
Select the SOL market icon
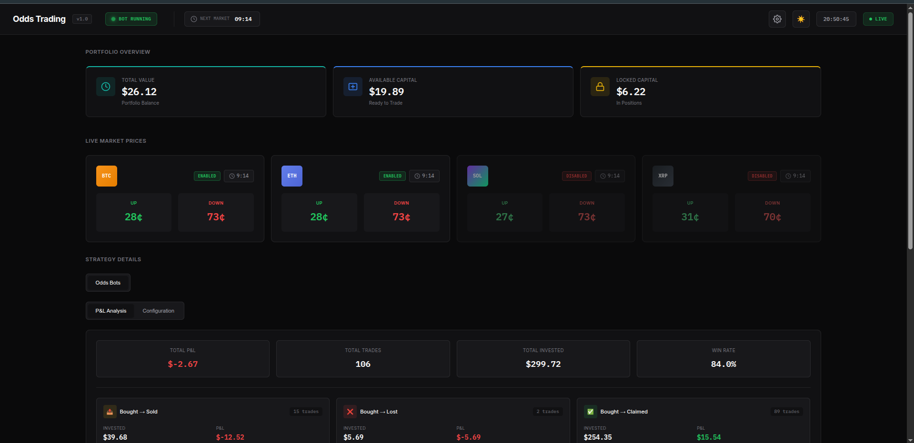click(477, 176)
